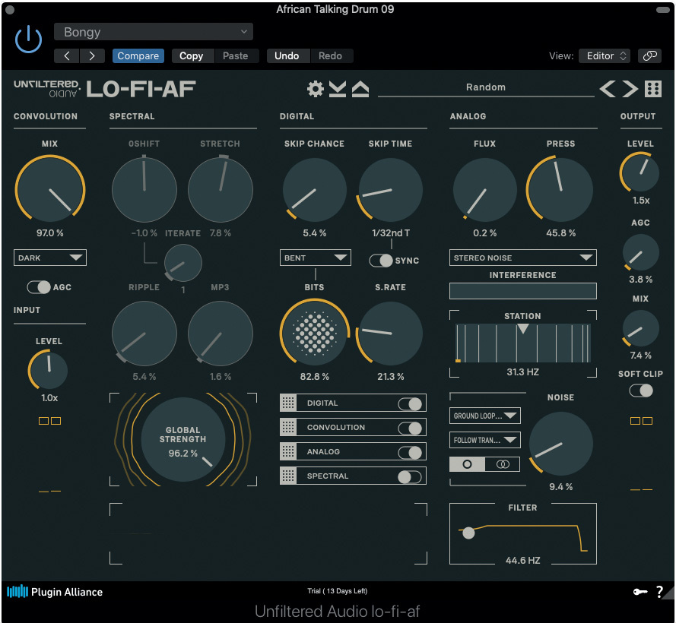Click the save preset down-arrow icon

click(338, 89)
